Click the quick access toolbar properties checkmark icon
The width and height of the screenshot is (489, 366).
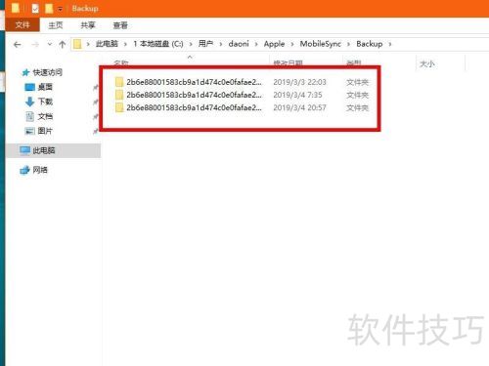35,9
